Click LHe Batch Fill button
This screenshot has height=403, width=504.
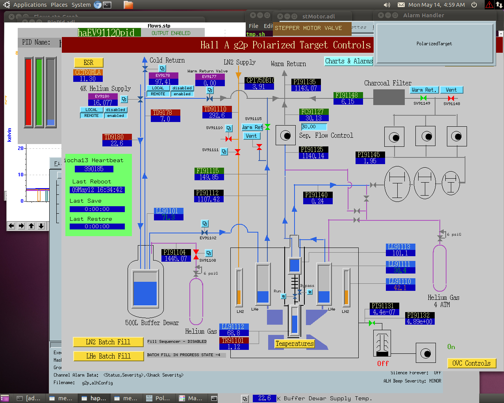pos(108,356)
